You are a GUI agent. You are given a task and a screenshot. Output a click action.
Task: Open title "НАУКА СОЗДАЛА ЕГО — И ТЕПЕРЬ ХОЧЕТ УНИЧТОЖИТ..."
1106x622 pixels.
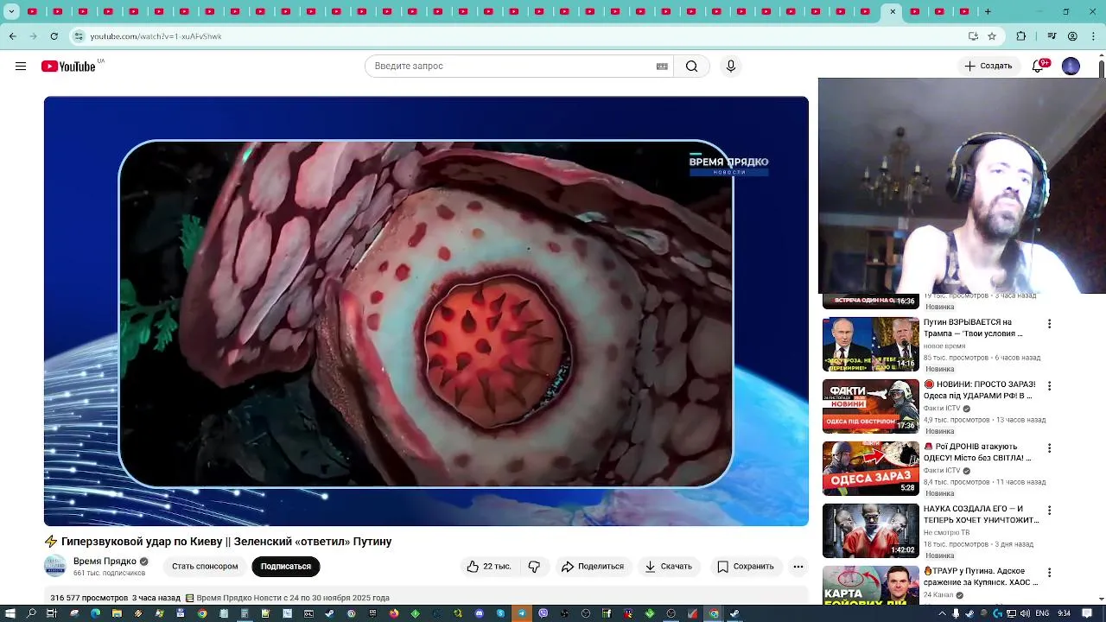tap(981, 515)
